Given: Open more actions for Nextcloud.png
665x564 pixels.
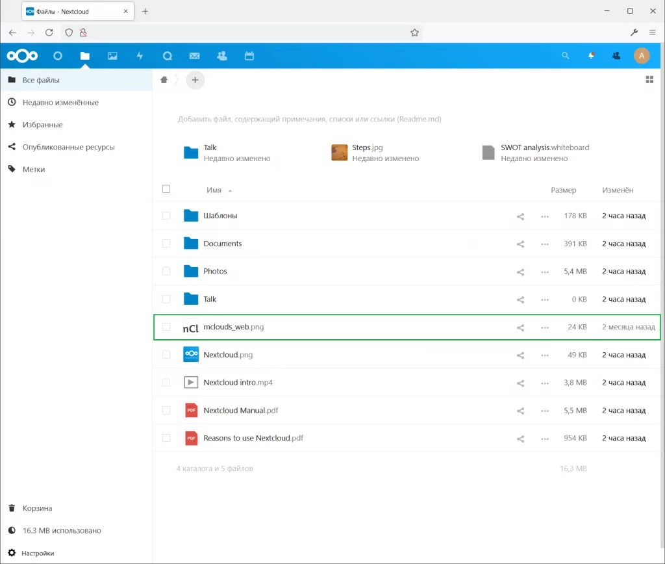Looking at the screenshot, I should [545, 355].
